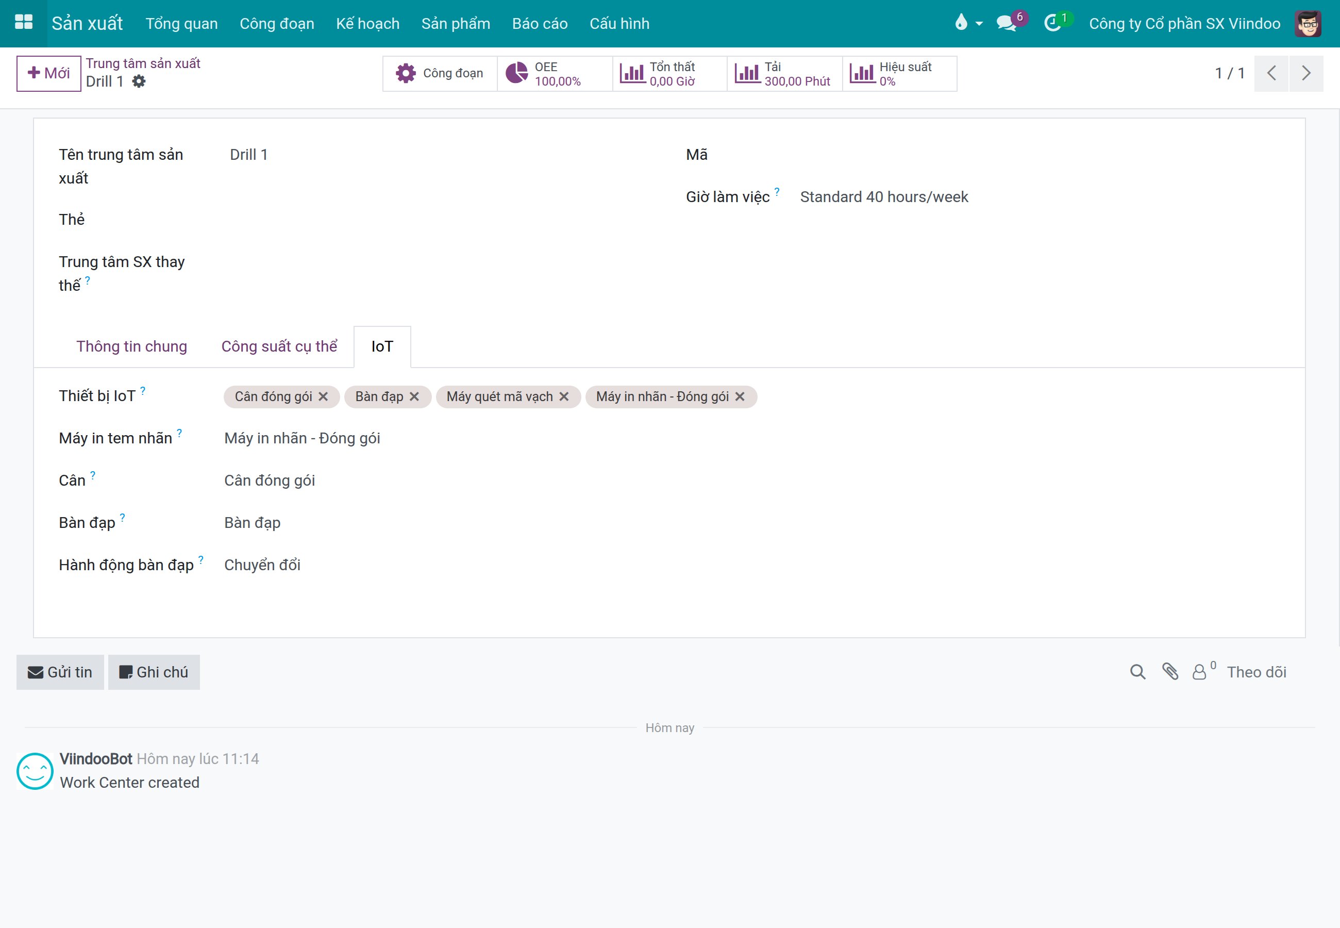Open the Tải bar chart stat

[x=784, y=73]
